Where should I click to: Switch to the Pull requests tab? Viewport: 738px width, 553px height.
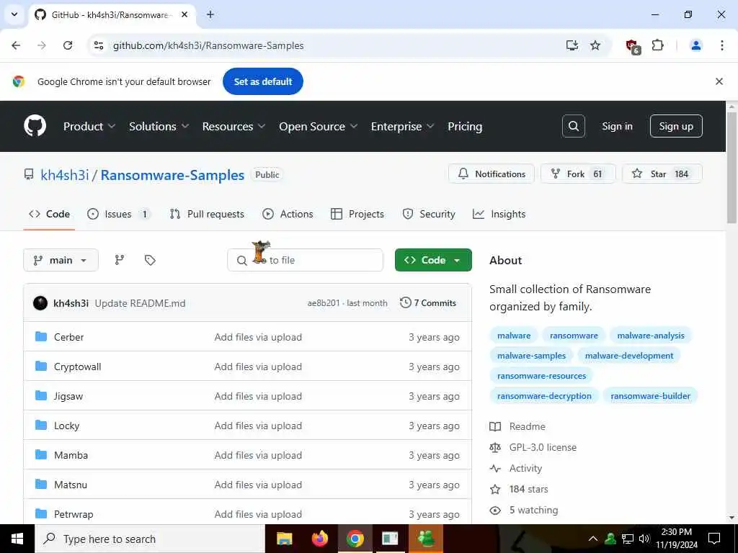tap(207, 214)
